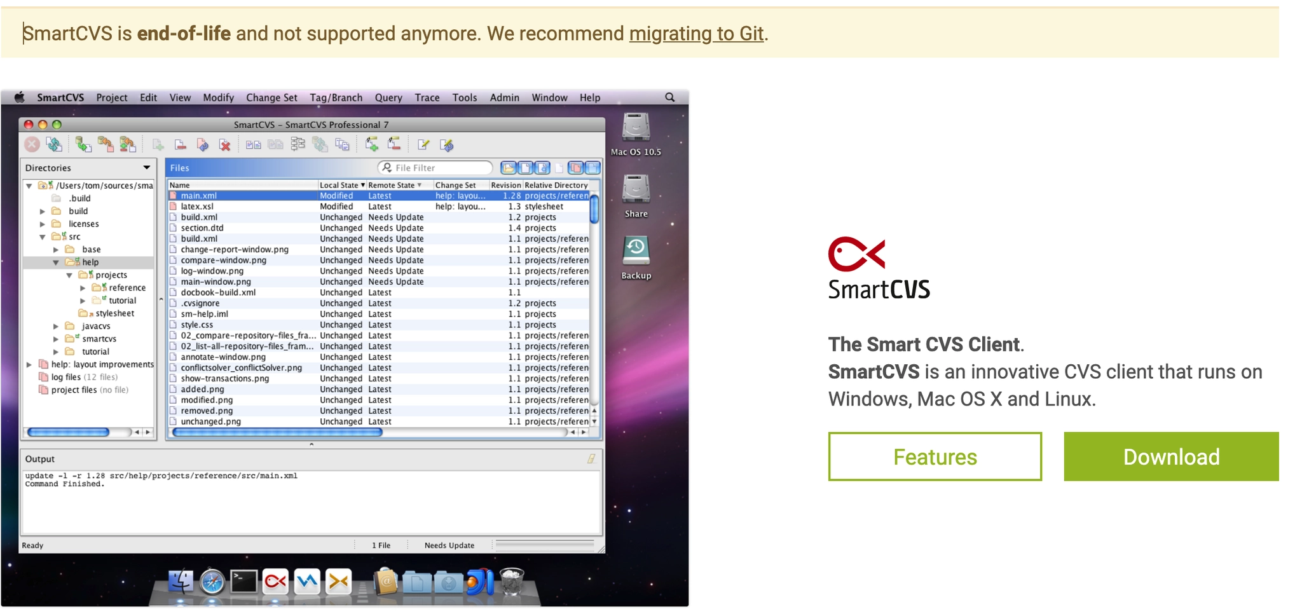Click the Share drive desktop icon

click(x=636, y=189)
